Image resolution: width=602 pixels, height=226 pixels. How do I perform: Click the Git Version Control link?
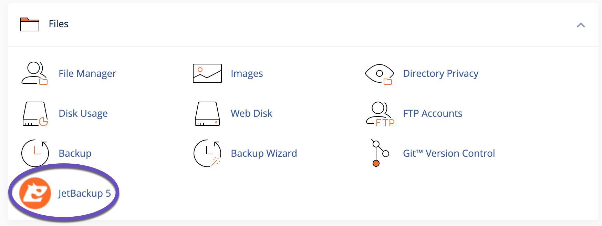[449, 153]
